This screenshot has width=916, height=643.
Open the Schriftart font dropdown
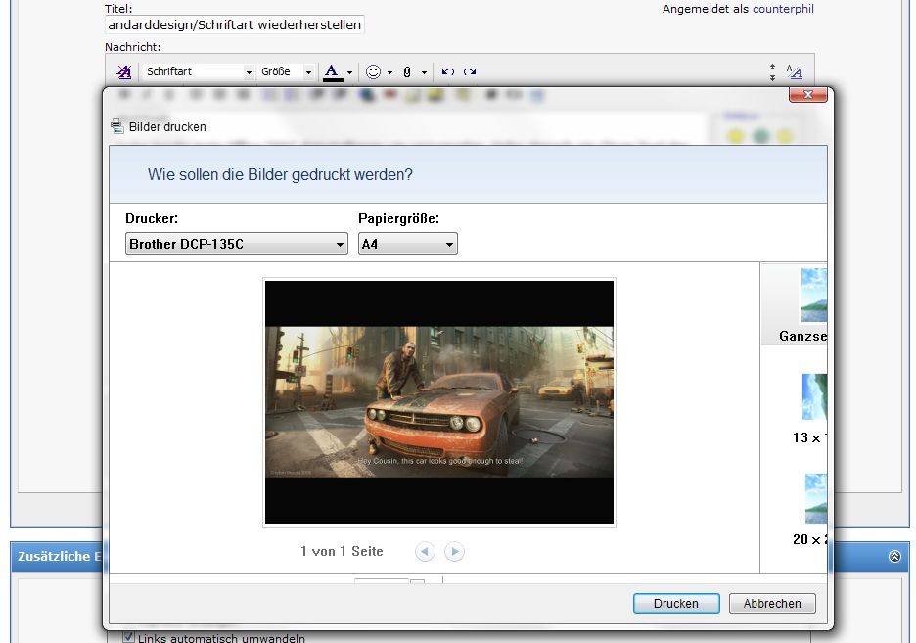pos(198,71)
